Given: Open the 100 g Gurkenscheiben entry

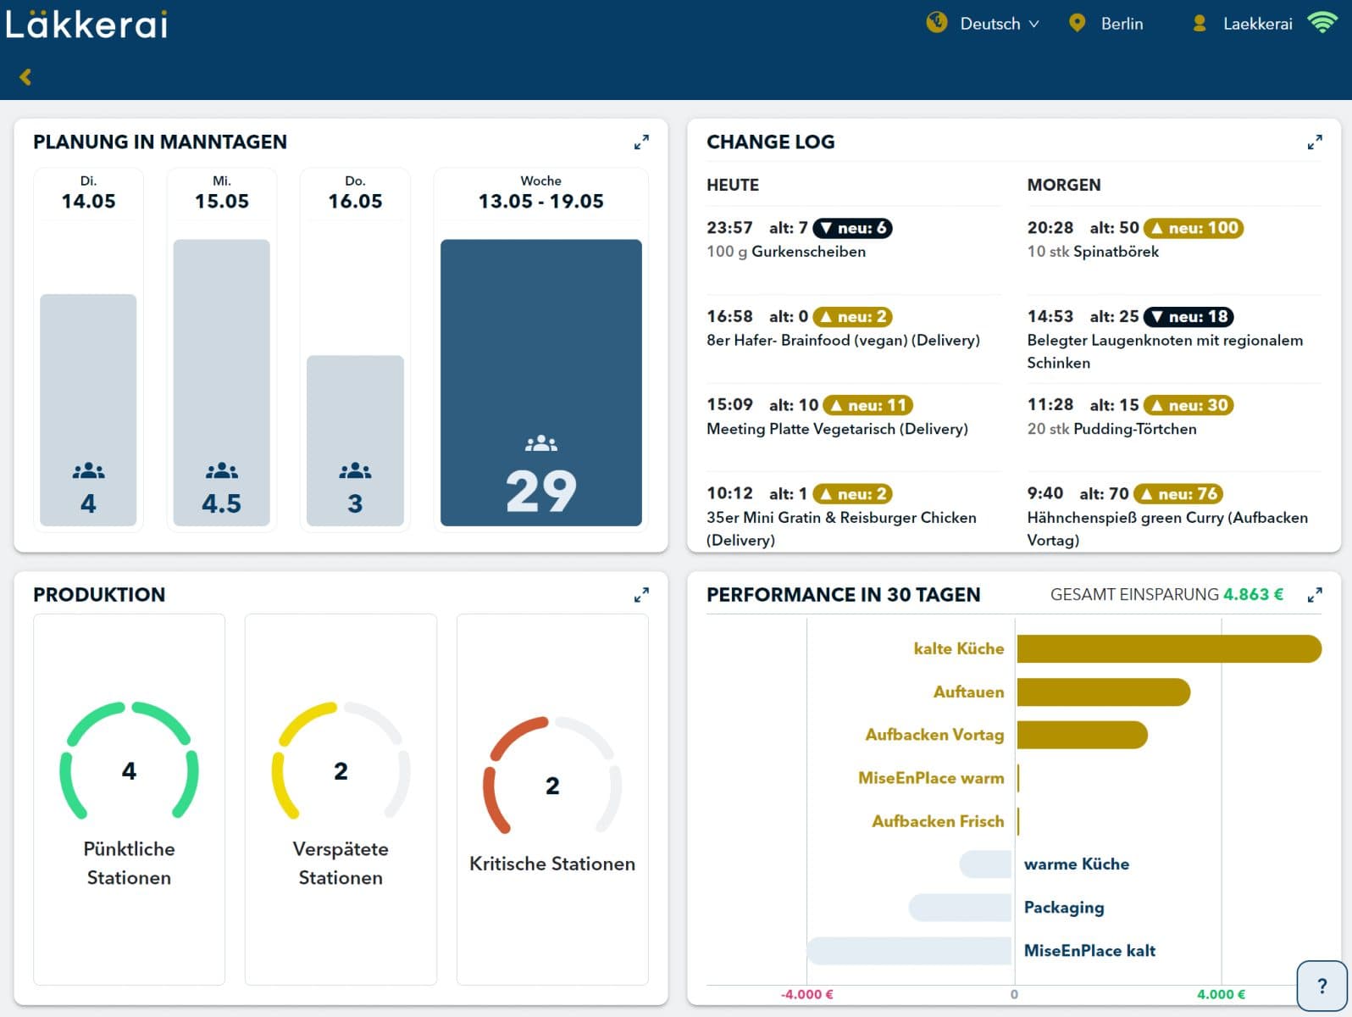Looking at the screenshot, I should [x=786, y=252].
